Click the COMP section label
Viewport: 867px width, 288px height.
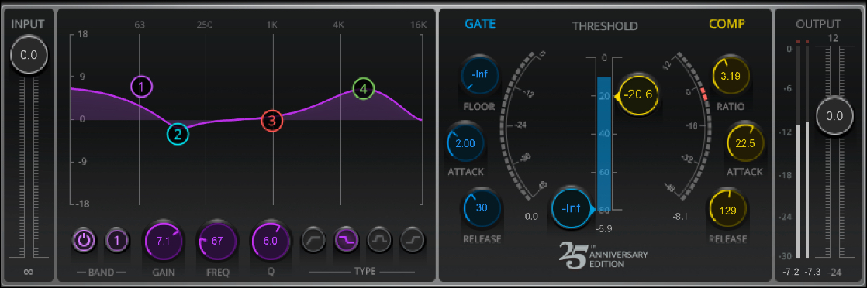(x=727, y=24)
